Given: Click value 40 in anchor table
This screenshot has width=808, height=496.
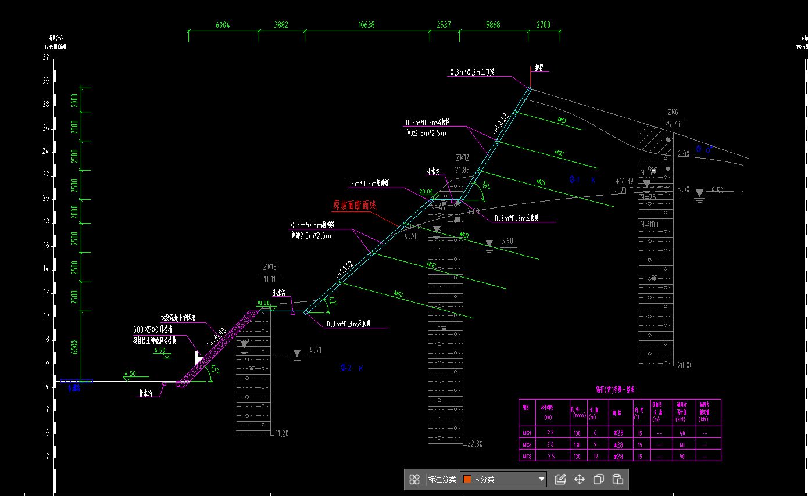Looking at the screenshot, I should [x=682, y=433].
